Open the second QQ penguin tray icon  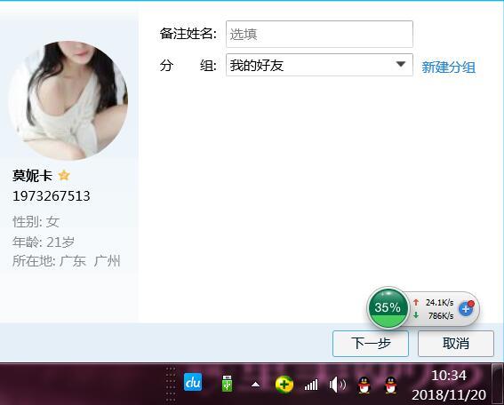click(x=390, y=385)
